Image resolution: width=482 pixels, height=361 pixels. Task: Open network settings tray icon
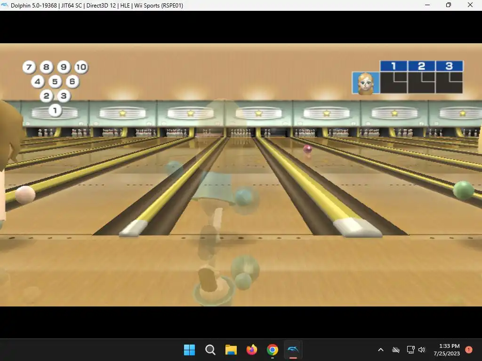pyautogui.click(x=410, y=350)
